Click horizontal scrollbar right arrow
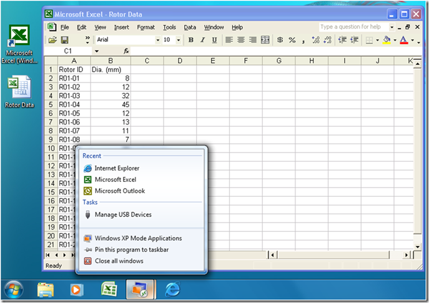The height and width of the screenshot is (303, 429). click(x=407, y=255)
